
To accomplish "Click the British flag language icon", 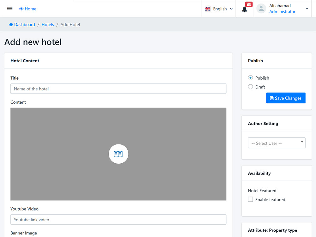I will [208, 9].
